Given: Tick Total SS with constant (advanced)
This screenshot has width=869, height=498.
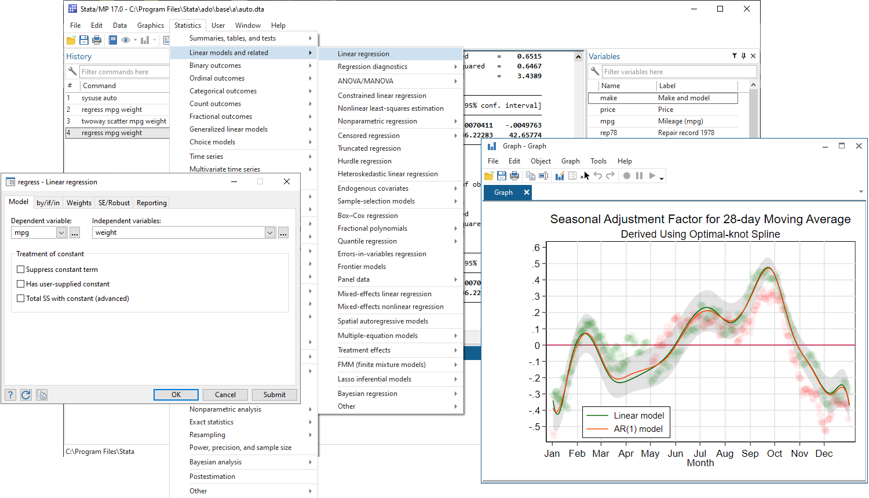Looking at the screenshot, I should (20, 298).
